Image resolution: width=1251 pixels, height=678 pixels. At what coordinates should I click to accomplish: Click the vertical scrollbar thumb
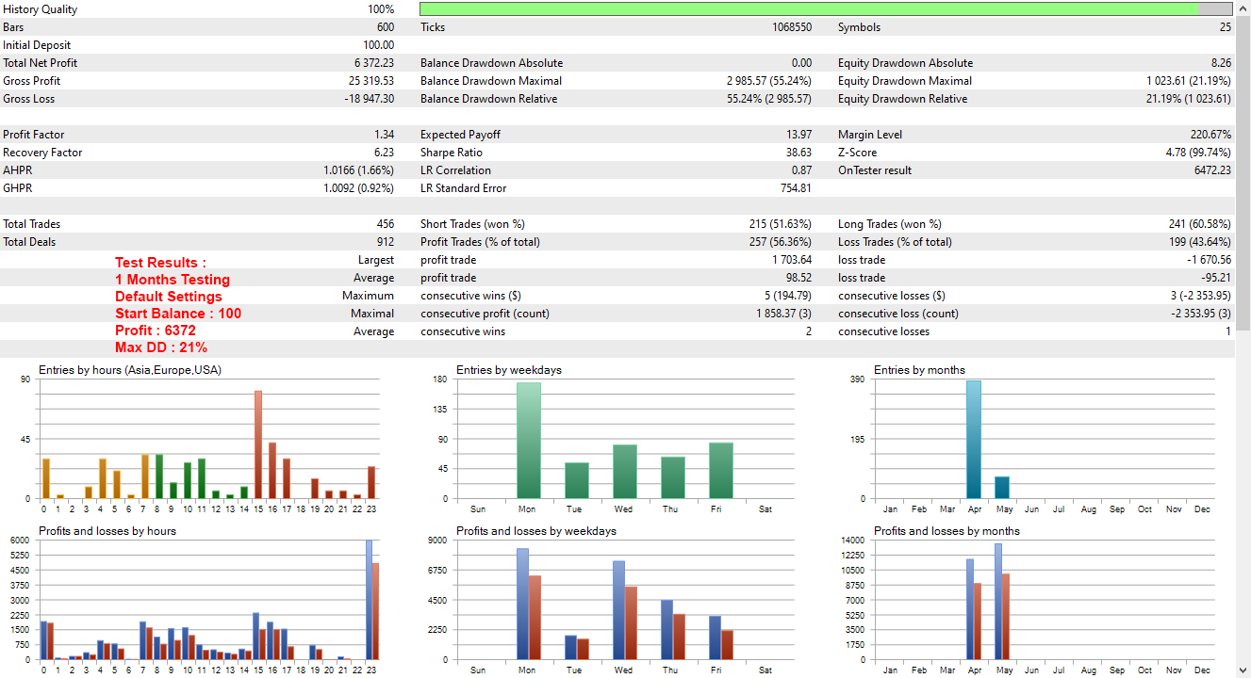tap(1243, 171)
